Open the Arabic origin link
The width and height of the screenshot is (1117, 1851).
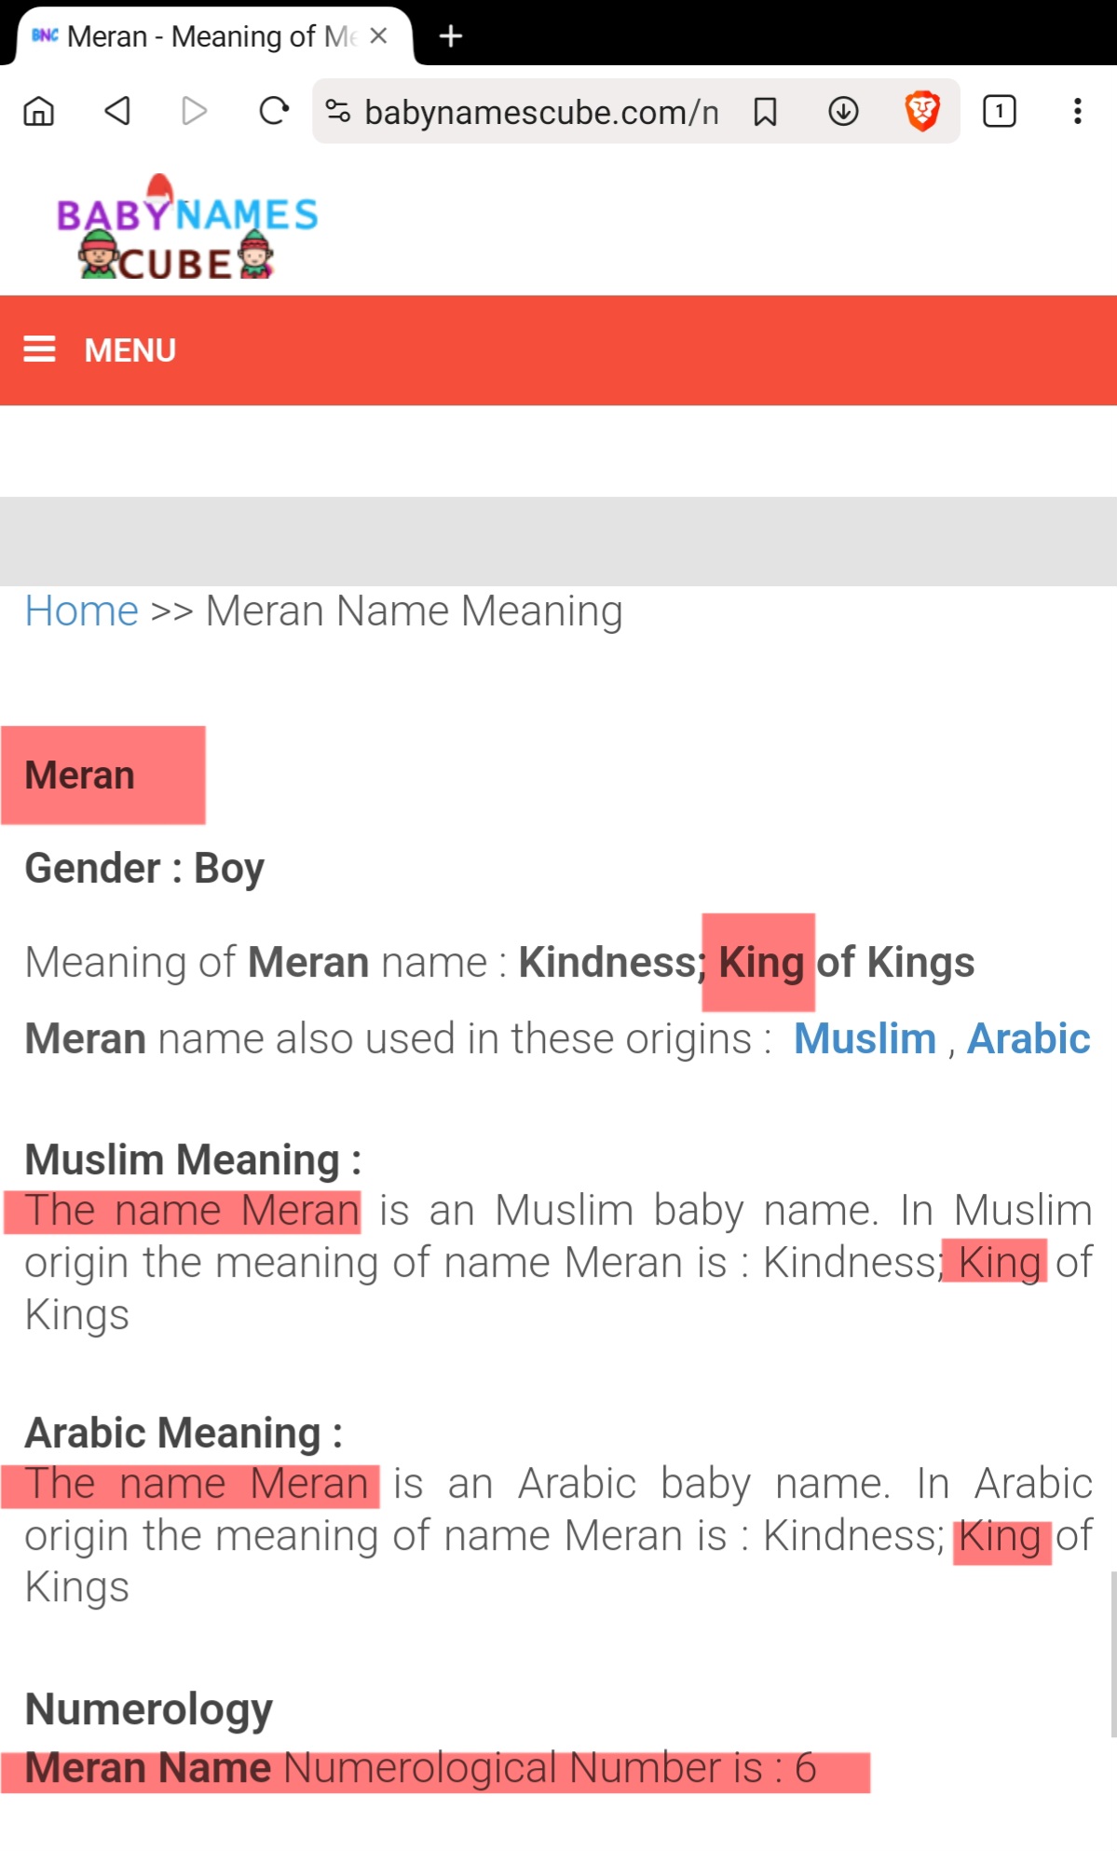(x=1028, y=1038)
